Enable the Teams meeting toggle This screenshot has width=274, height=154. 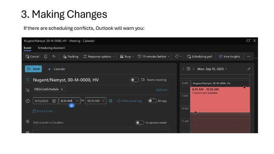pos(135,80)
